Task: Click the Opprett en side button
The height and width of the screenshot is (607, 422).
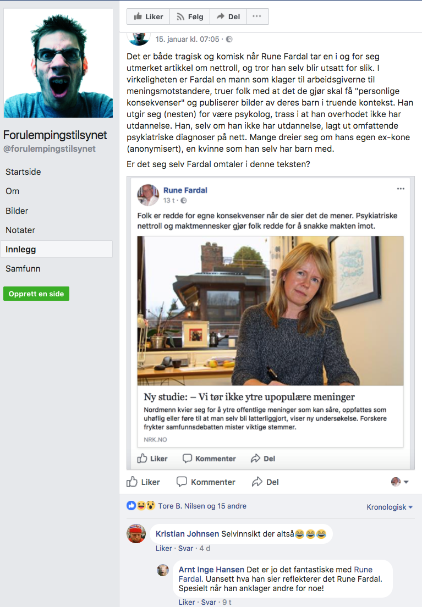Action: coord(36,294)
